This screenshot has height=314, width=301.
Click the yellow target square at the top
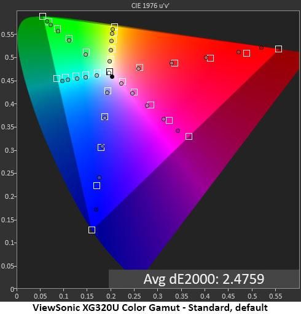click(114, 26)
